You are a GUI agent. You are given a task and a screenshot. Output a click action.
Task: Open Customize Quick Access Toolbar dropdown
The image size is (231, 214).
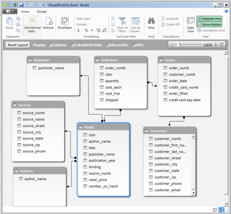tap(43, 5)
